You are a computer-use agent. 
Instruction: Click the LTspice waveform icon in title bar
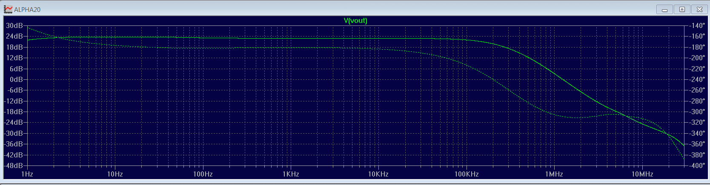pos(8,9)
